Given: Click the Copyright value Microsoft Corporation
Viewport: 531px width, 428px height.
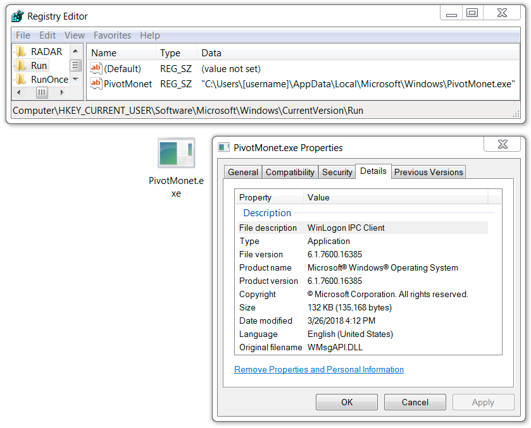Looking at the screenshot, I should tap(387, 294).
